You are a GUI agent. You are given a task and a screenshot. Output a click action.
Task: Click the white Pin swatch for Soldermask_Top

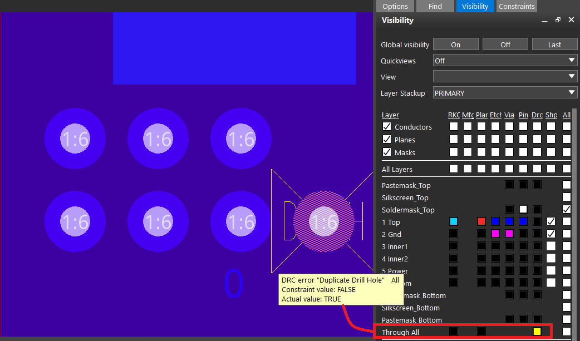coord(523,209)
